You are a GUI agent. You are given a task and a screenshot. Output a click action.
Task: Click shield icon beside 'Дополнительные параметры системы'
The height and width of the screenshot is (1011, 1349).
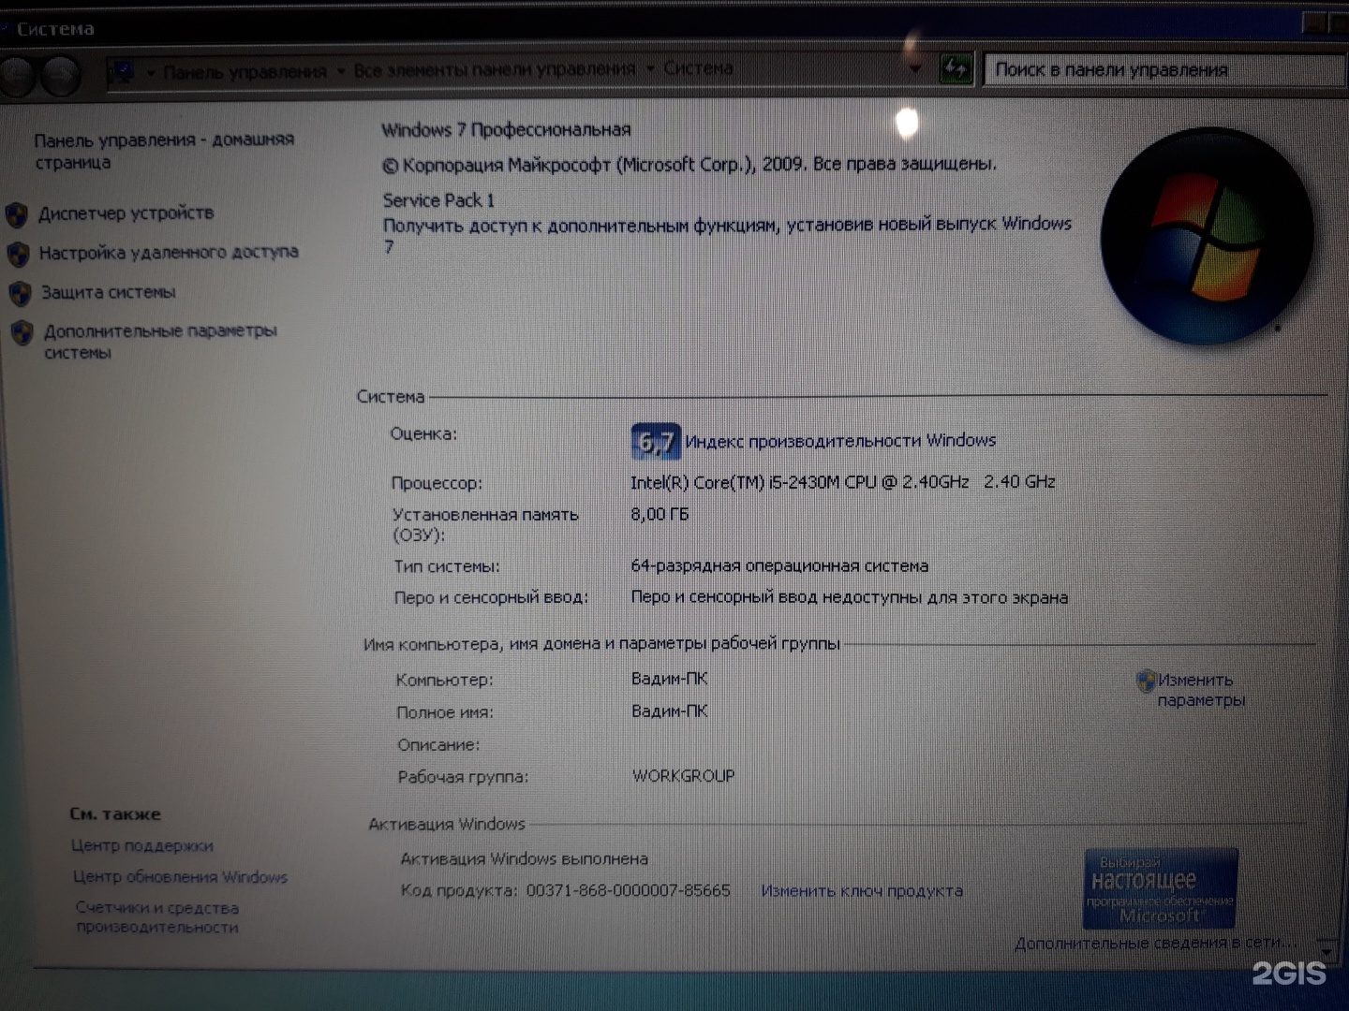coord(22,332)
